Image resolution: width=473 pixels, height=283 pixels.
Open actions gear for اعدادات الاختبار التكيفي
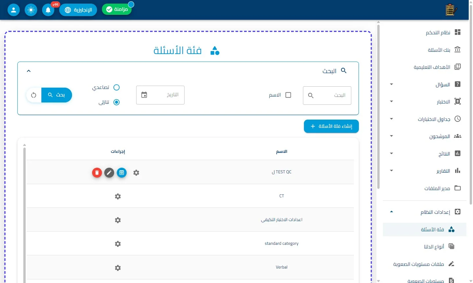tap(118, 220)
